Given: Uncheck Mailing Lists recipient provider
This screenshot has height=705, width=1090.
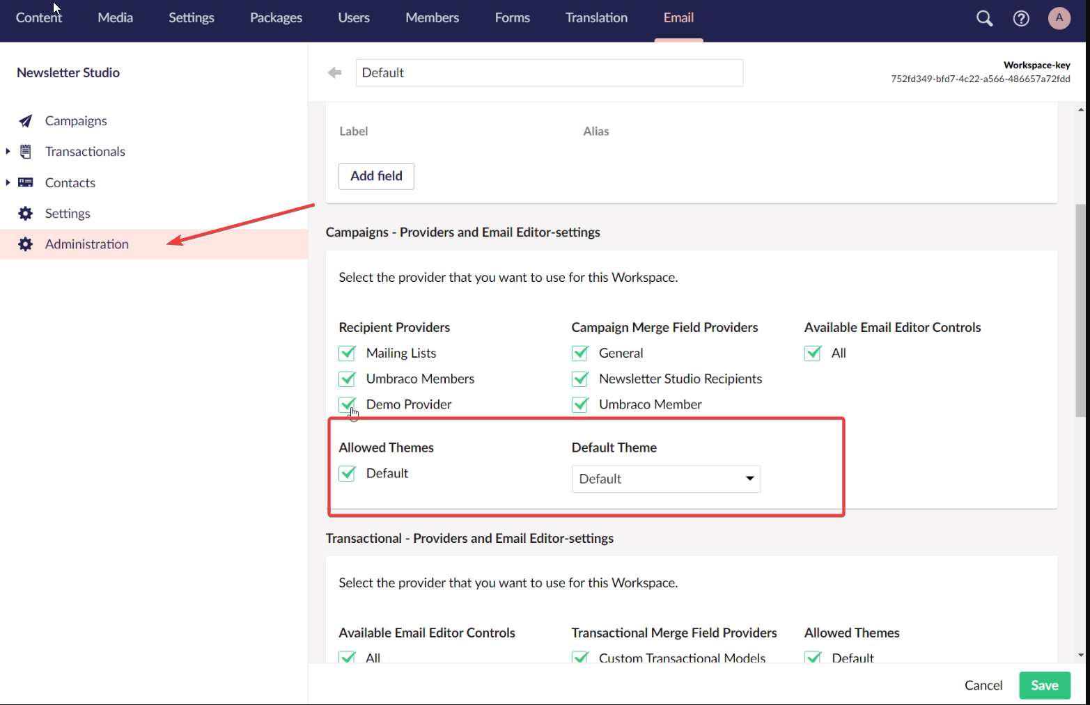Looking at the screenshot, I should [347, 354].
